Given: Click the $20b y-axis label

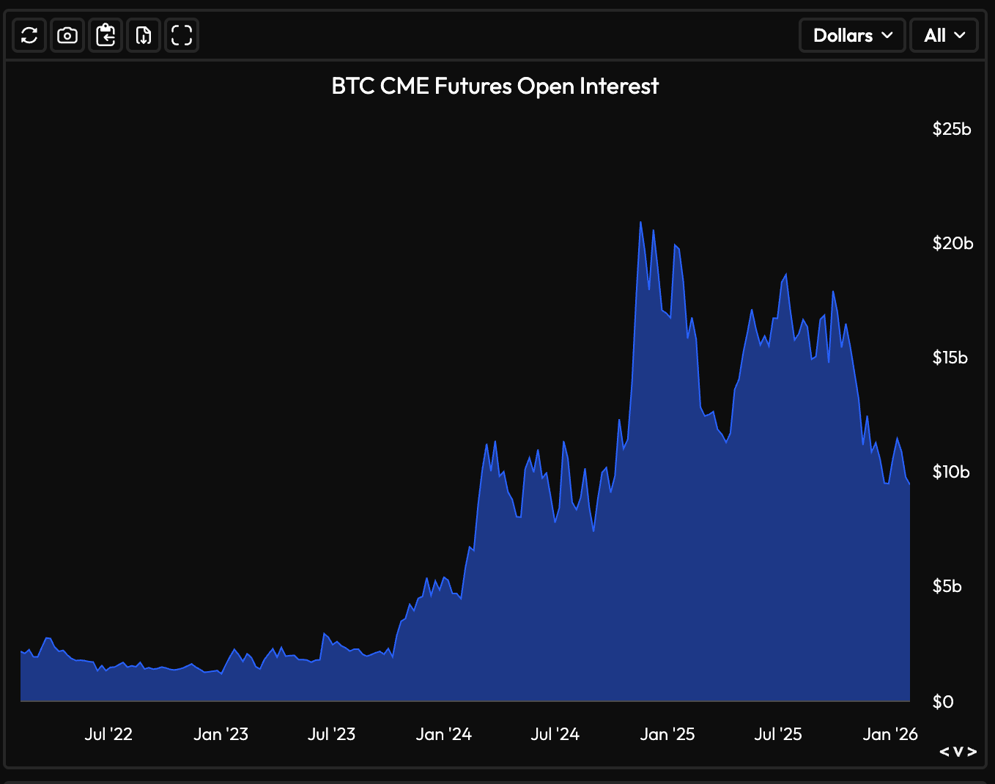Looking at the screenshot, I should coord(953,243).
